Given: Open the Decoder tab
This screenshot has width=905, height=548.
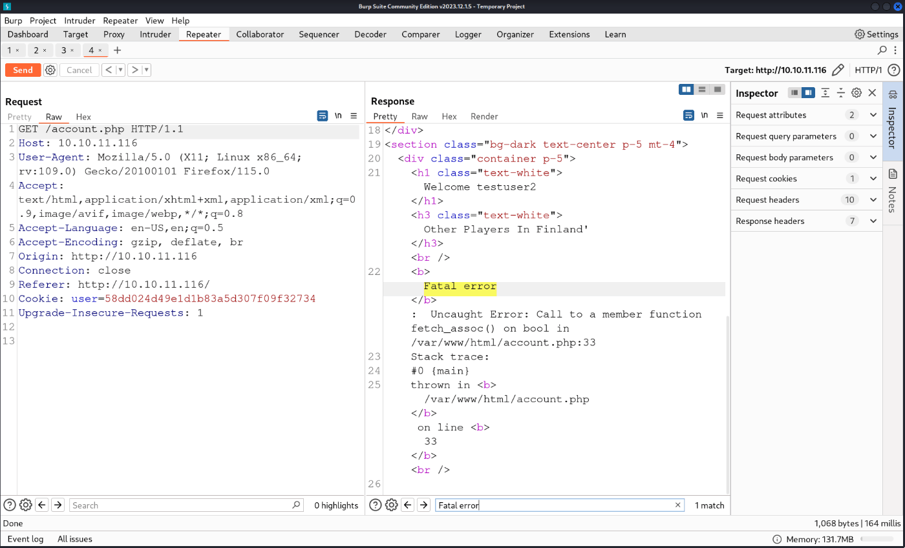Looking at the screenshot, I should pos(370,34).
